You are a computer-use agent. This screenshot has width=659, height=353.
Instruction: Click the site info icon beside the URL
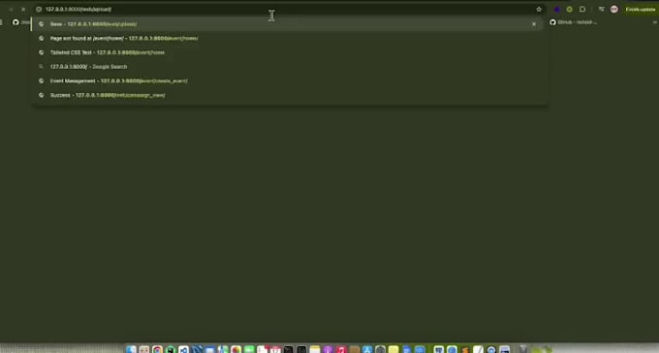(x=39, y=10)
